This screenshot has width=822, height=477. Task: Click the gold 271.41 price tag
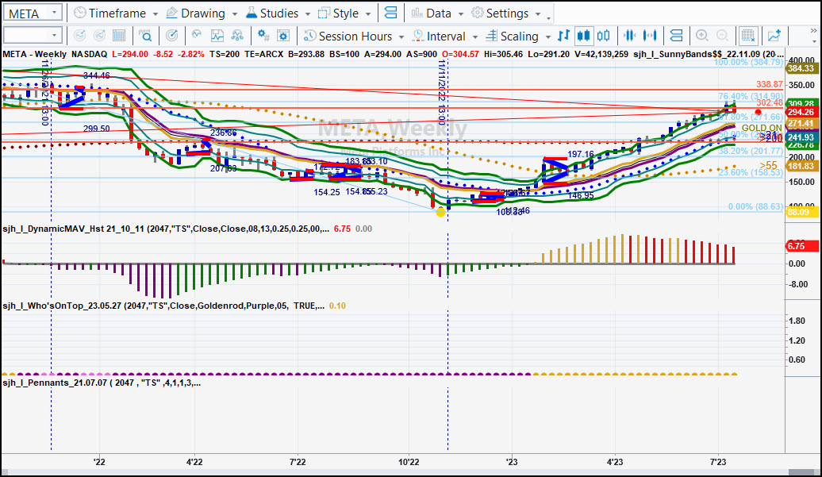[x=801, y=124]
